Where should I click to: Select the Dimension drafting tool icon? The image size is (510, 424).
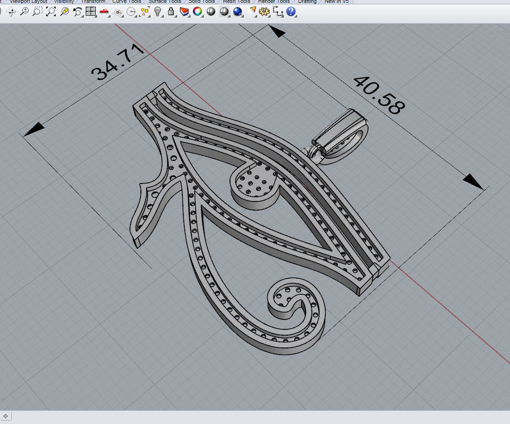278,12
